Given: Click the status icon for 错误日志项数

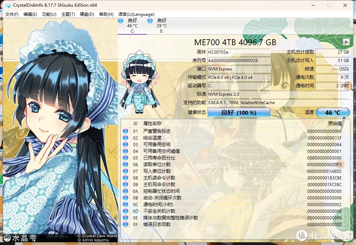Looking at the screenshot, I should 125,224.
